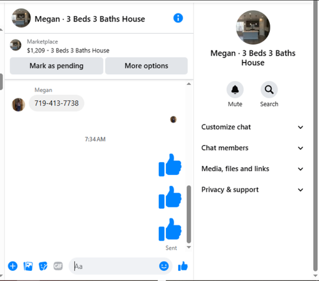Viewport: 319px width, 281px height.
Task: Click chat scrollbar up arrow
Action: (189, 84)
